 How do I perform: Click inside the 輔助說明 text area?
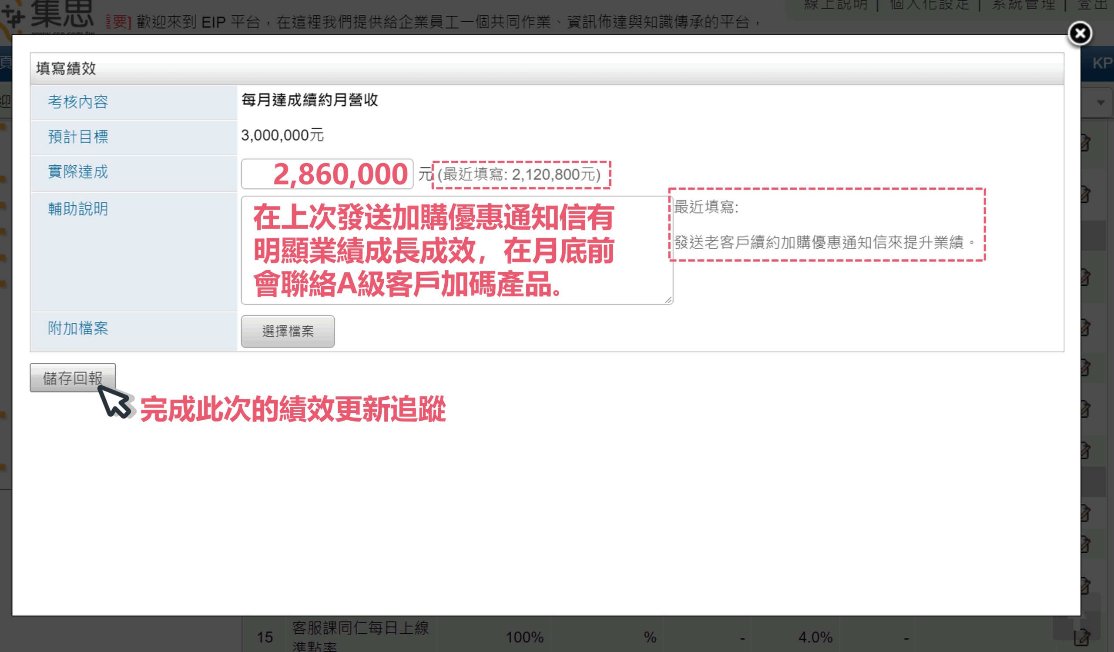pos(456,251)
